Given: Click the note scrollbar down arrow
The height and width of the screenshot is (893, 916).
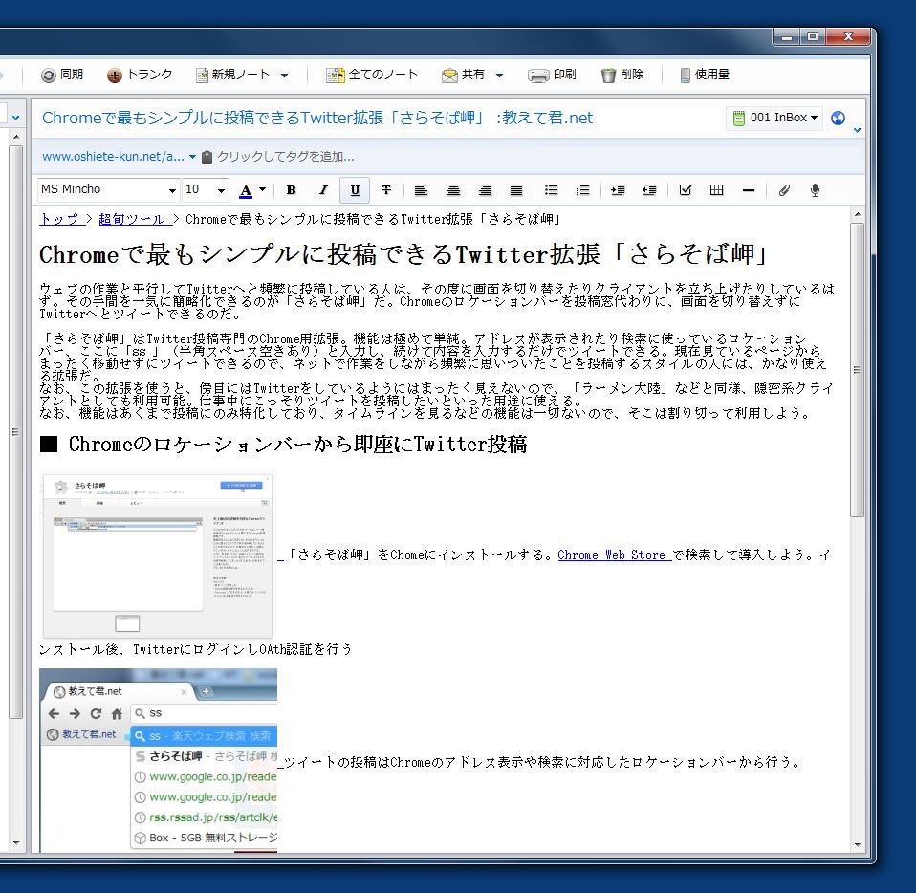Looking at the screenshot, I should pyautogui.click(x=858, y=845).
